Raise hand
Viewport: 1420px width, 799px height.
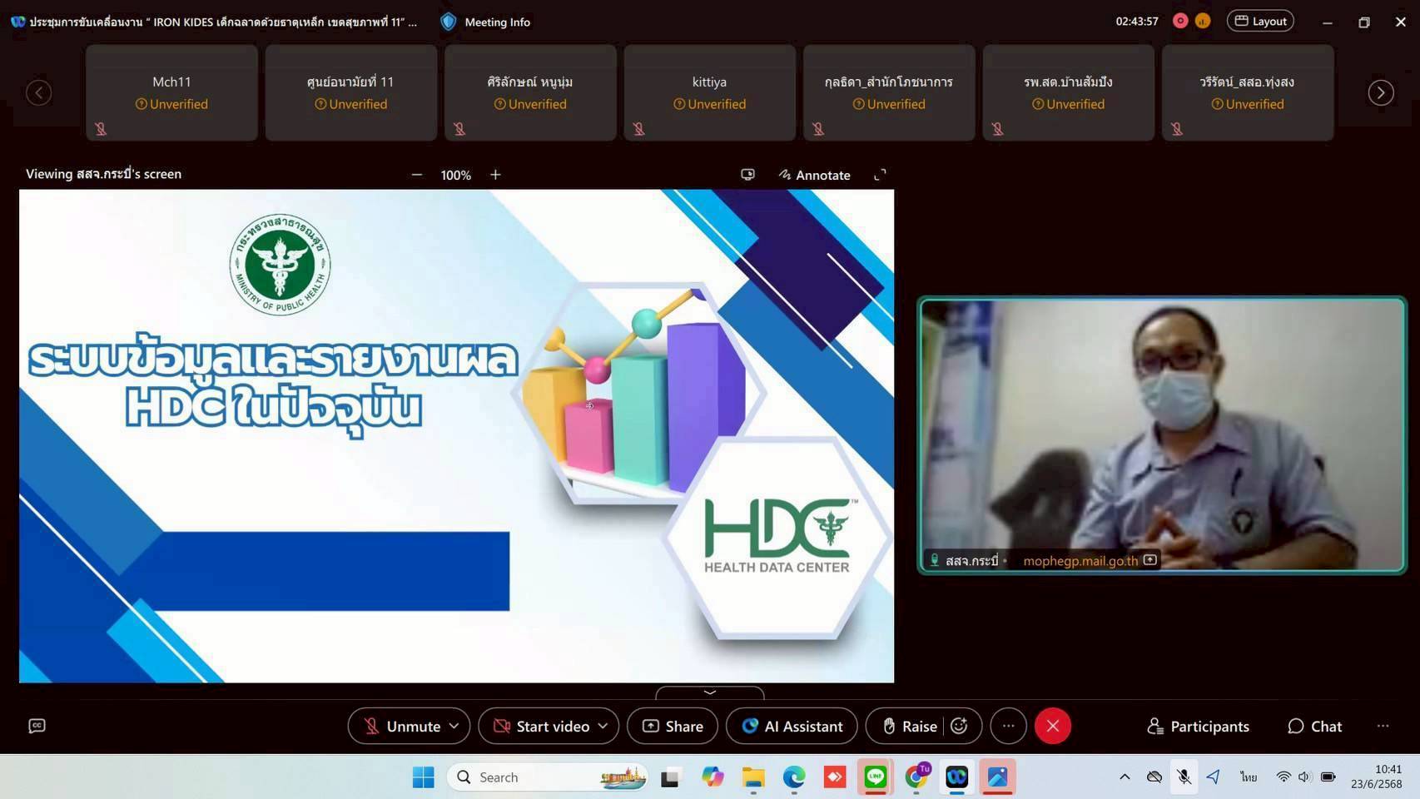pos(909,726)
